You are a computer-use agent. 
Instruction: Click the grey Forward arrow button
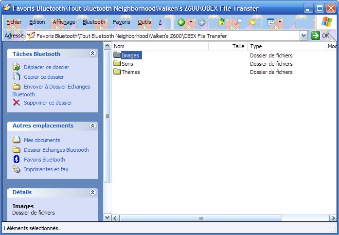201,22
